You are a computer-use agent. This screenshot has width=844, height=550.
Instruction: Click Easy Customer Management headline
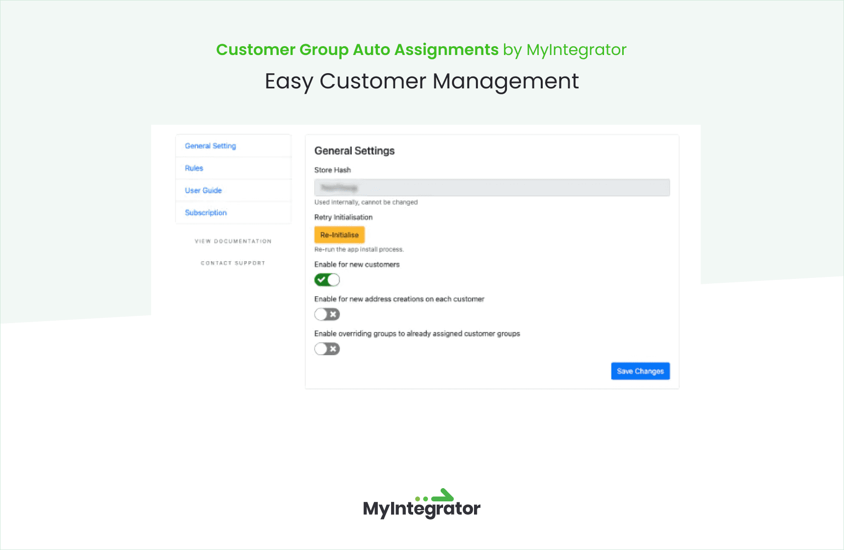[x=422, y=82]
